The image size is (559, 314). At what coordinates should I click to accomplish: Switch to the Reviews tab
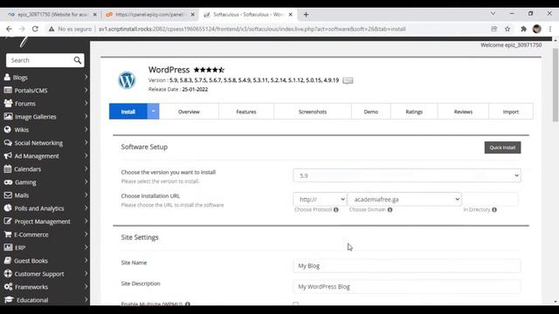[x=463, y=112]
